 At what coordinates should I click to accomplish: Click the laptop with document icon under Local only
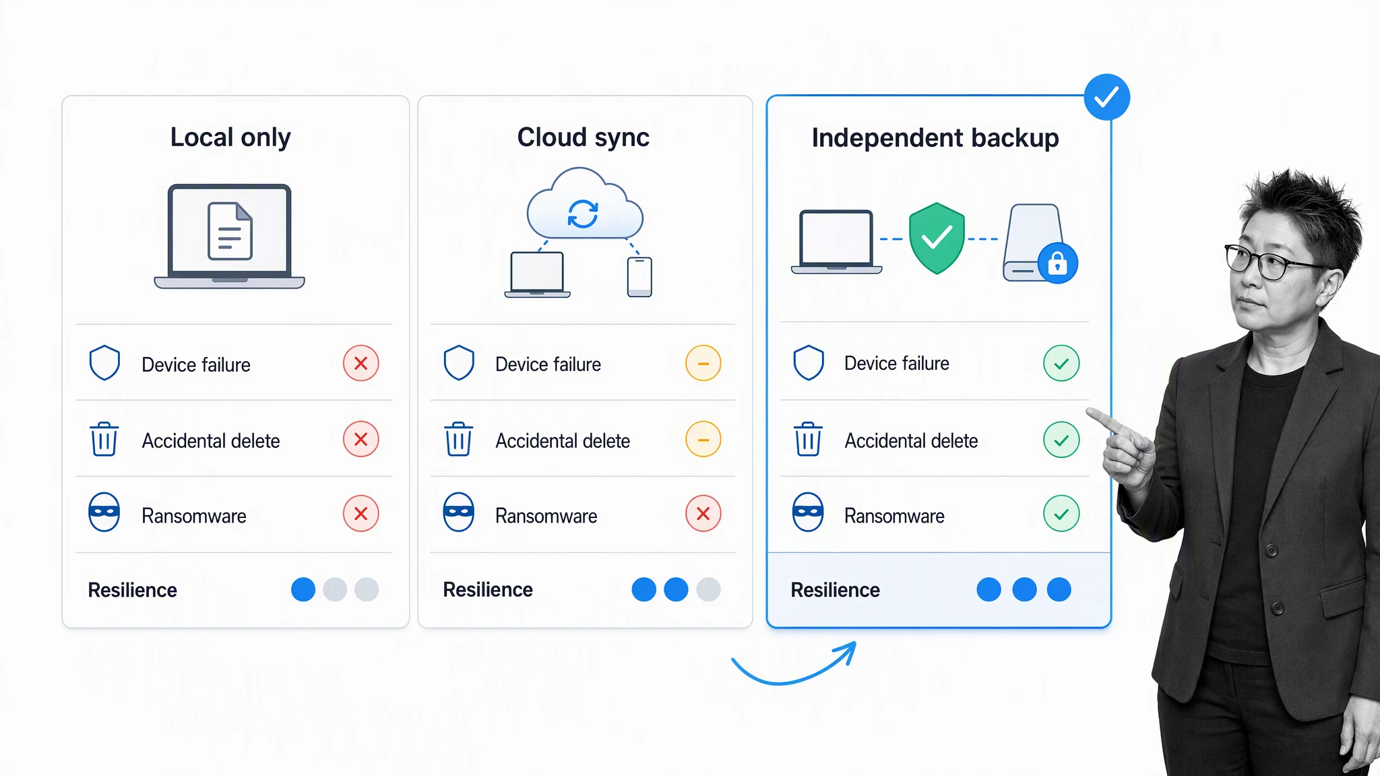[x=229, y=236]
